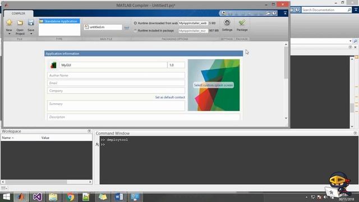Click search magnifier in Search Documentation box

(x=349, y=10)
